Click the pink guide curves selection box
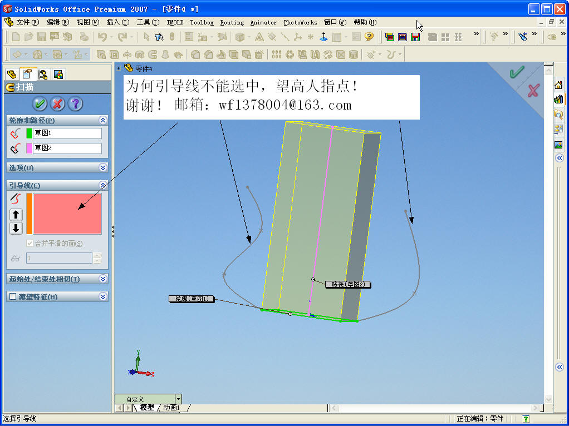Viewport: 569px width, 426px height. click(67, 214)
